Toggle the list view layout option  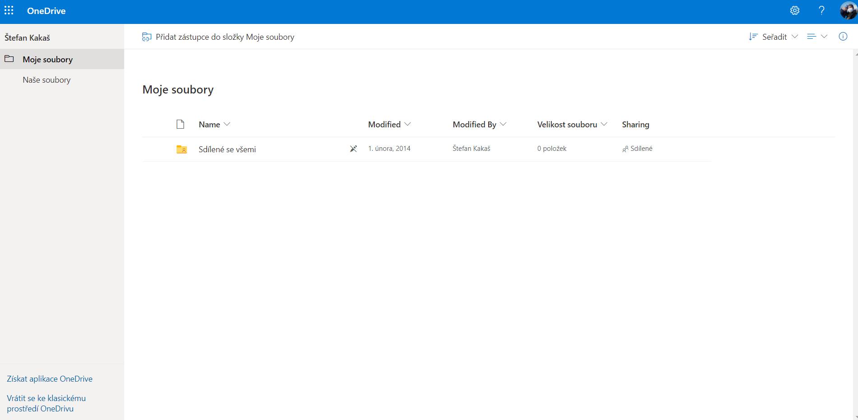811,36
